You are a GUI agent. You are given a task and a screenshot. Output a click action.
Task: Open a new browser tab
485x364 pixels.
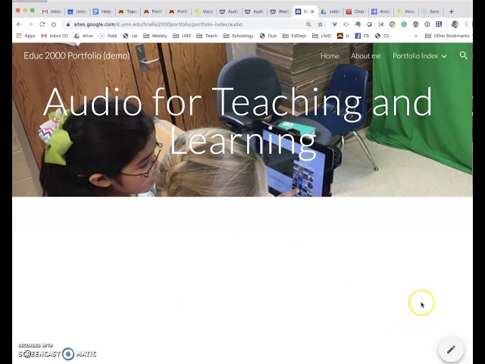pyautogui.click(x=452, y=11)
